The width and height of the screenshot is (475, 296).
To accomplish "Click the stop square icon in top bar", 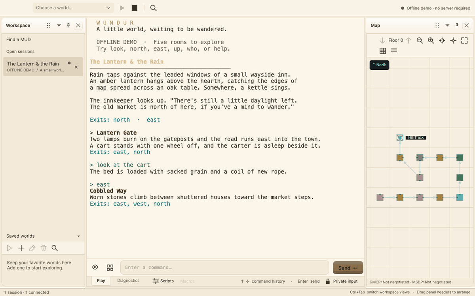I will tap(135, 8).
